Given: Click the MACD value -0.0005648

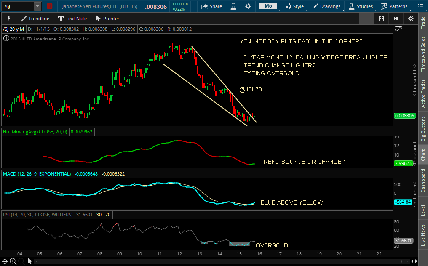Looking at the screenshot, I should click(x=86, y=174).
